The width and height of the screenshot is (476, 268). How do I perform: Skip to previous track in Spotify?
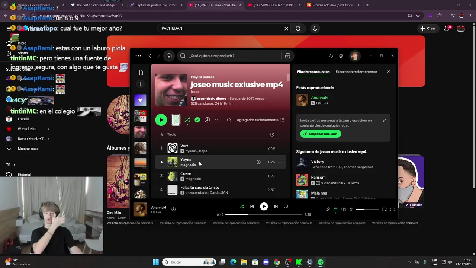coord(252,207)
